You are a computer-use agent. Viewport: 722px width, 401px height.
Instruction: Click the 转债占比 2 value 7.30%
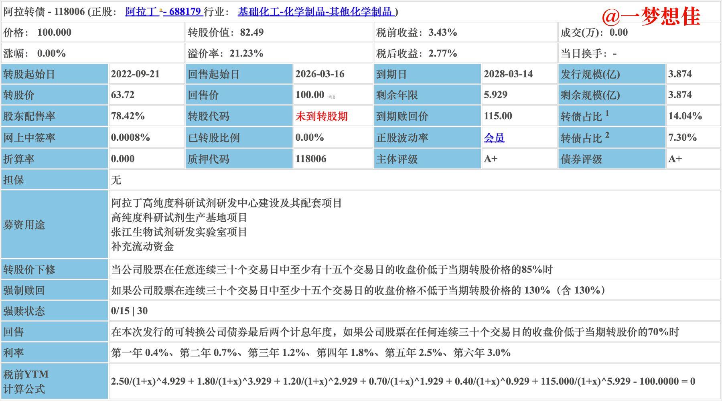point(682,138)
